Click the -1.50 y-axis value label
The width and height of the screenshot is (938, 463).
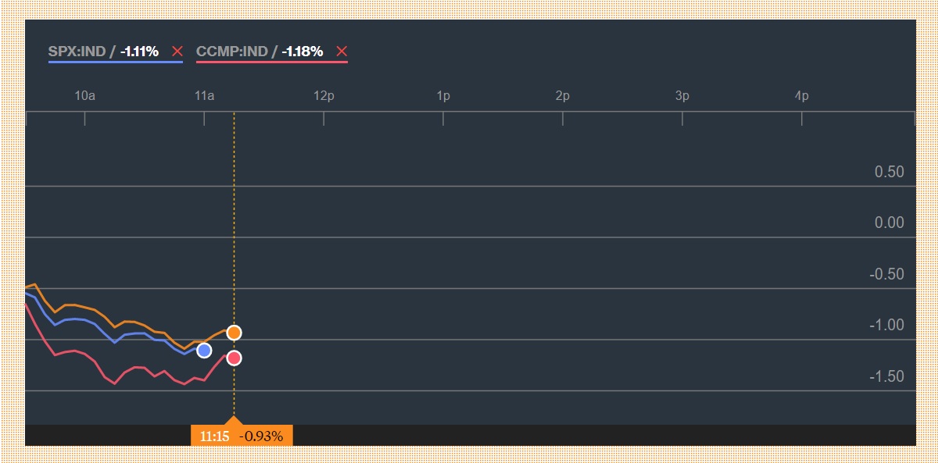pyautogui.click(x=886, y=377)
